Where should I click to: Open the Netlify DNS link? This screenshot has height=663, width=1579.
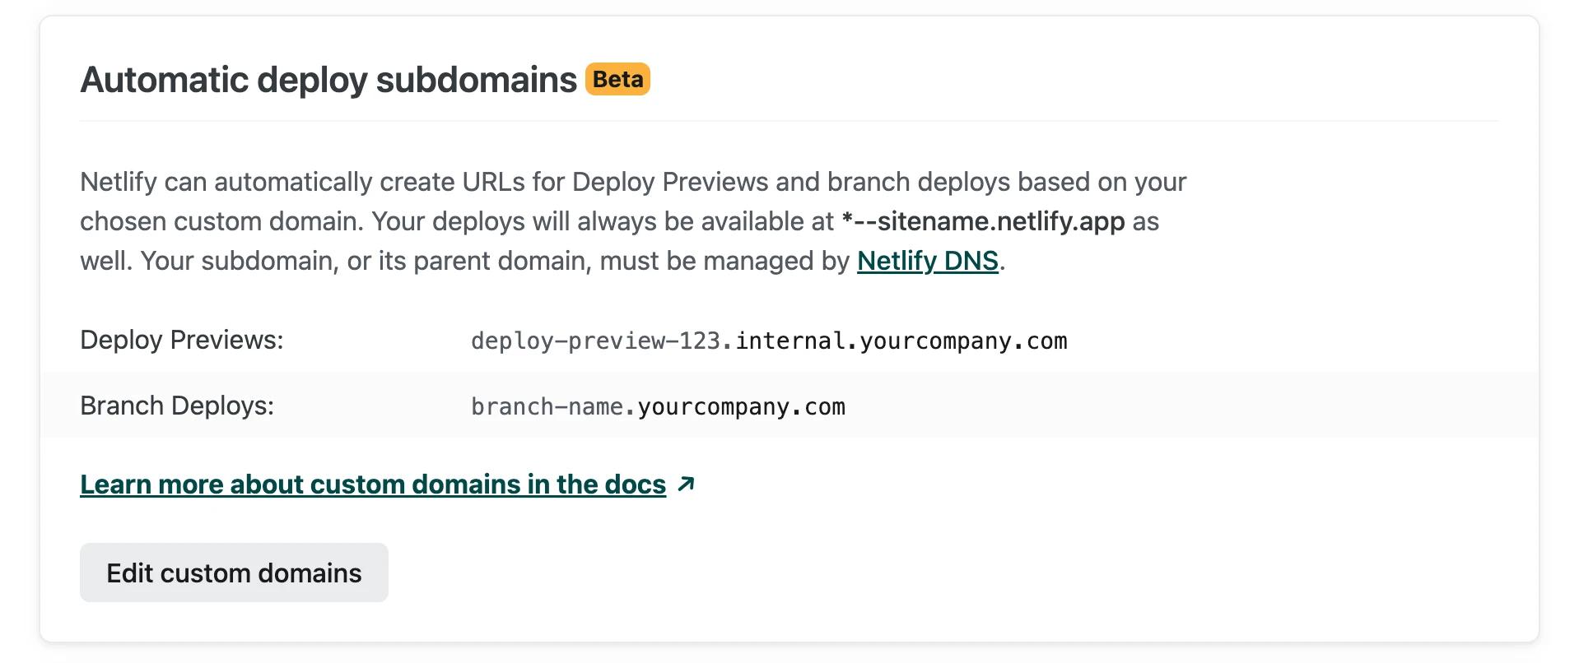pyautogui.click(x=927, y=261)
